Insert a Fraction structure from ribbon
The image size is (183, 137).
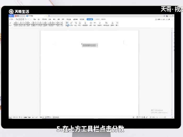click(67, 24)
